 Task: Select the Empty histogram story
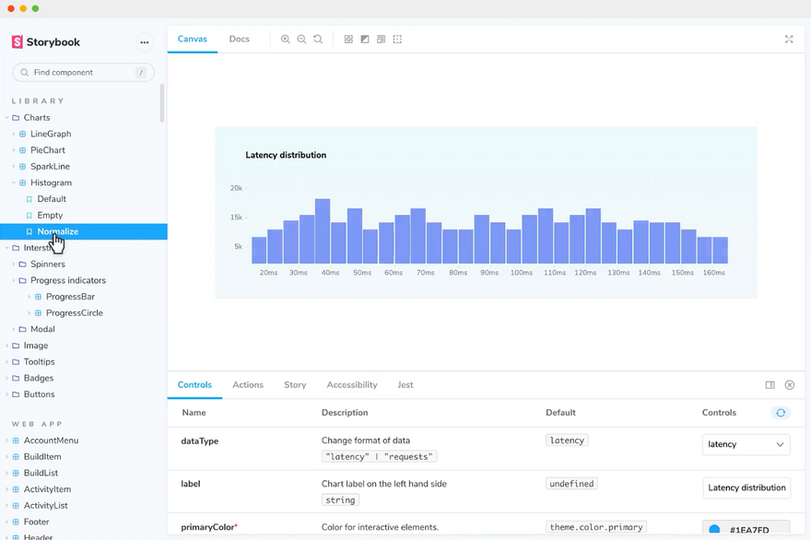click(x=50, y=216)
